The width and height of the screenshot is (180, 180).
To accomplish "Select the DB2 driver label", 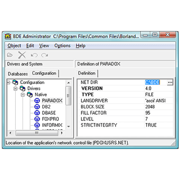I will click(46, 107).
